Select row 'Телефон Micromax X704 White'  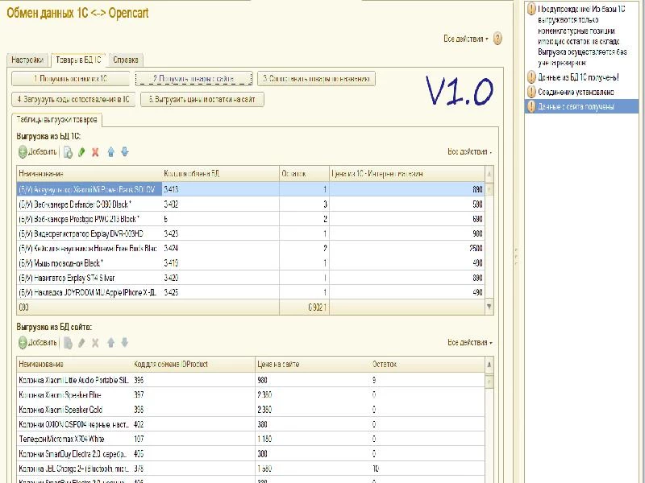(251, 439)
